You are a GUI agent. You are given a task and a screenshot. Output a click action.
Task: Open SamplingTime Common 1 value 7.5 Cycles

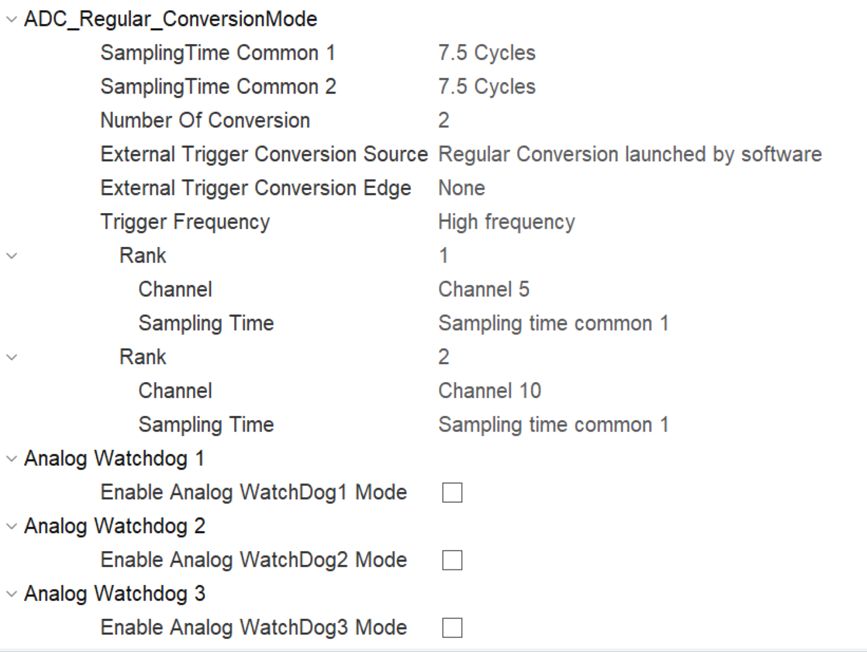486,53
